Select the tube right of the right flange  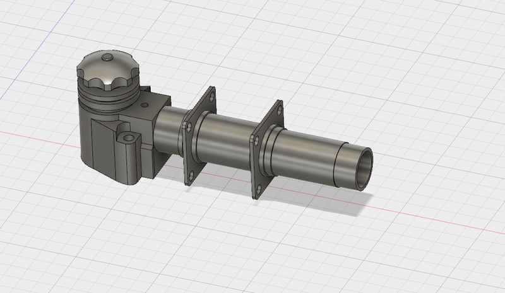click(303, 154)
